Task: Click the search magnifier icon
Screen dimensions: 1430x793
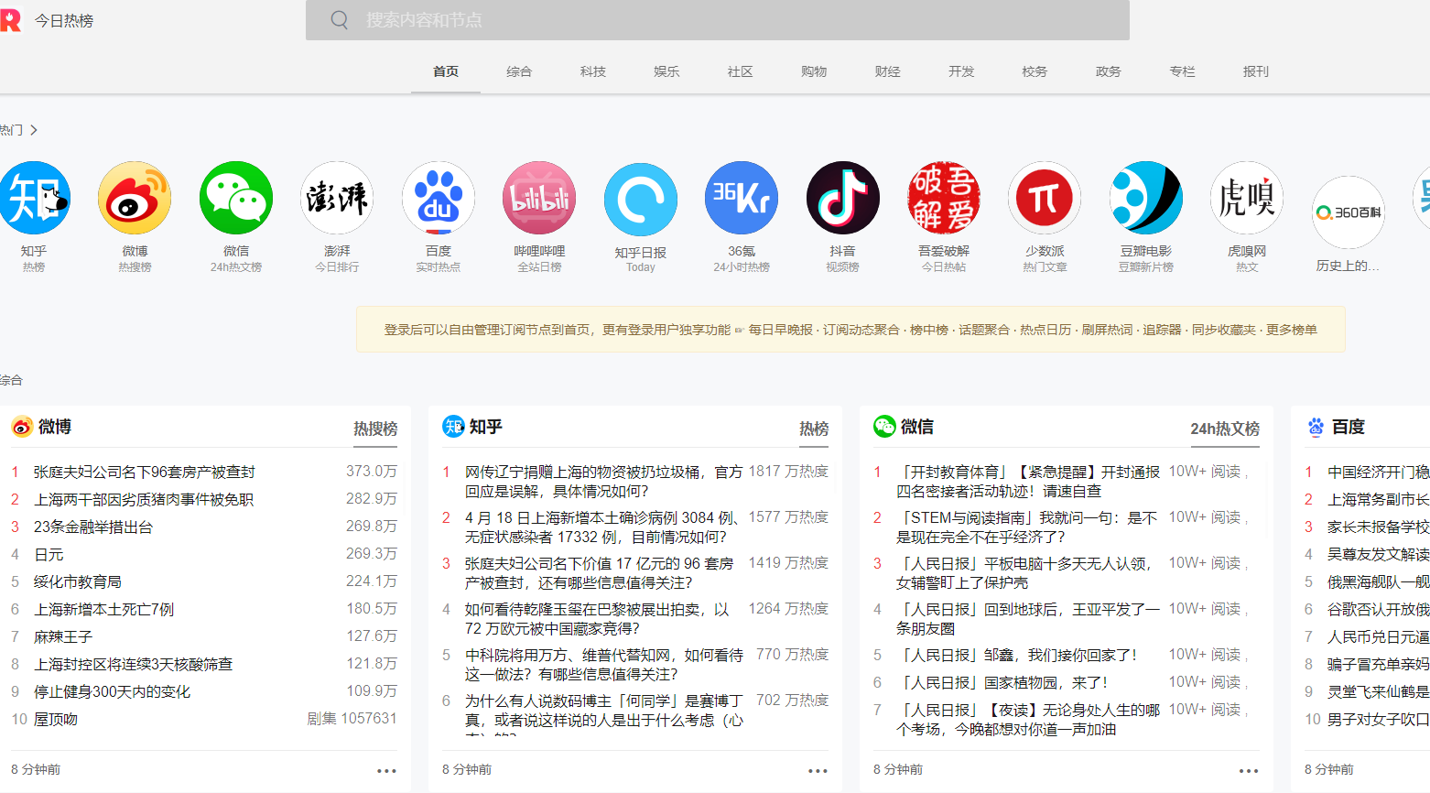Action: (x=339, y=20)
